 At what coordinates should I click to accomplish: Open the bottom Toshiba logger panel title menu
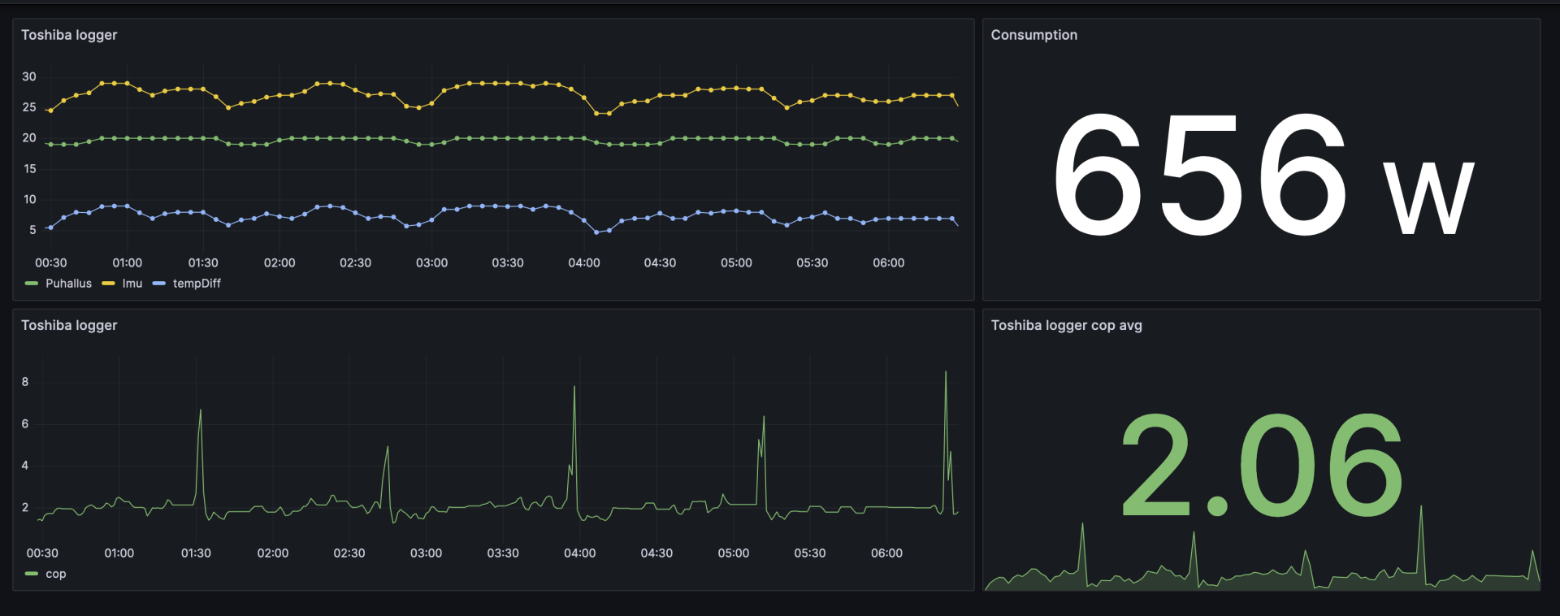69,325
